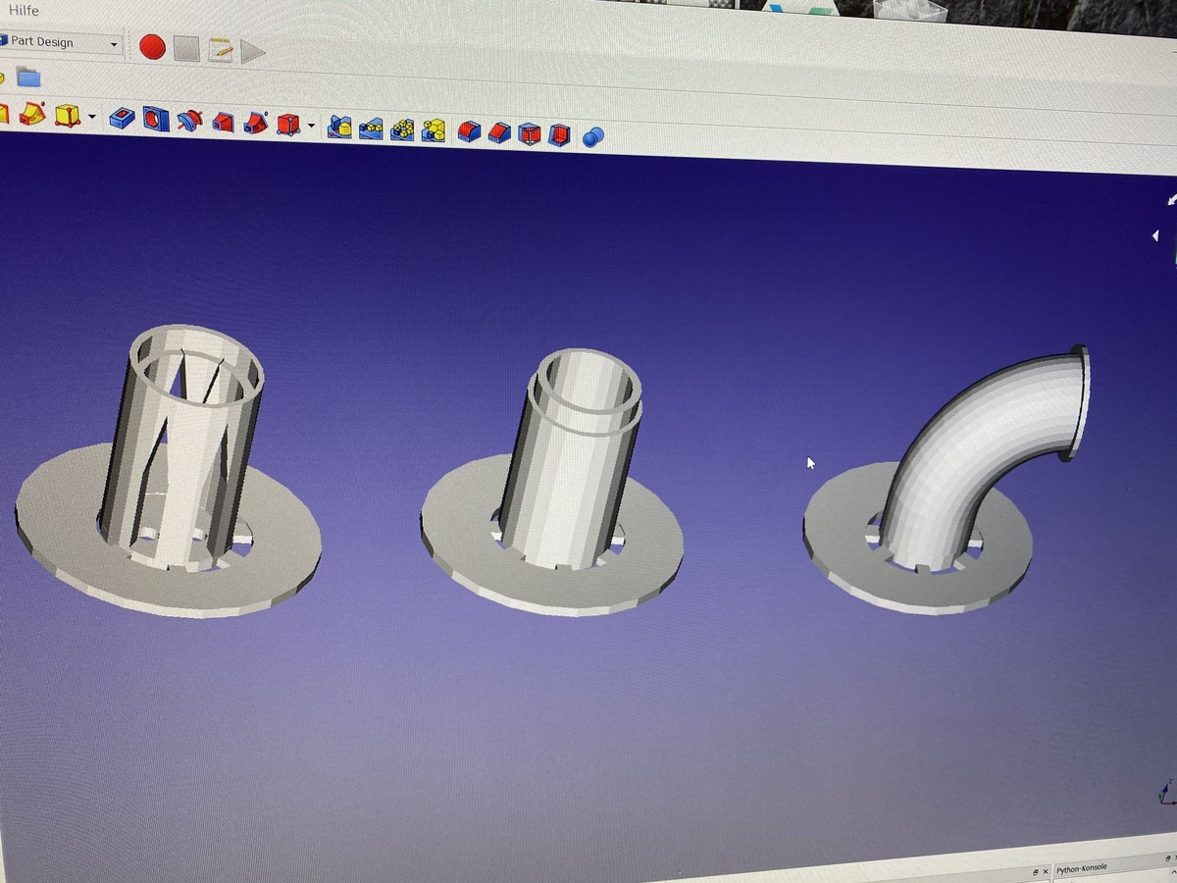Select the Groove tool
This screenshot has height=883, width=1177.
189,121
